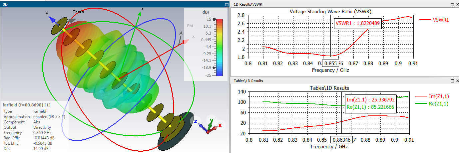The height and width of the screenshot is (153, 459).
Task: Click the Voltage Standing Wave Ratio plot title
Action: [x=330, y=11]
